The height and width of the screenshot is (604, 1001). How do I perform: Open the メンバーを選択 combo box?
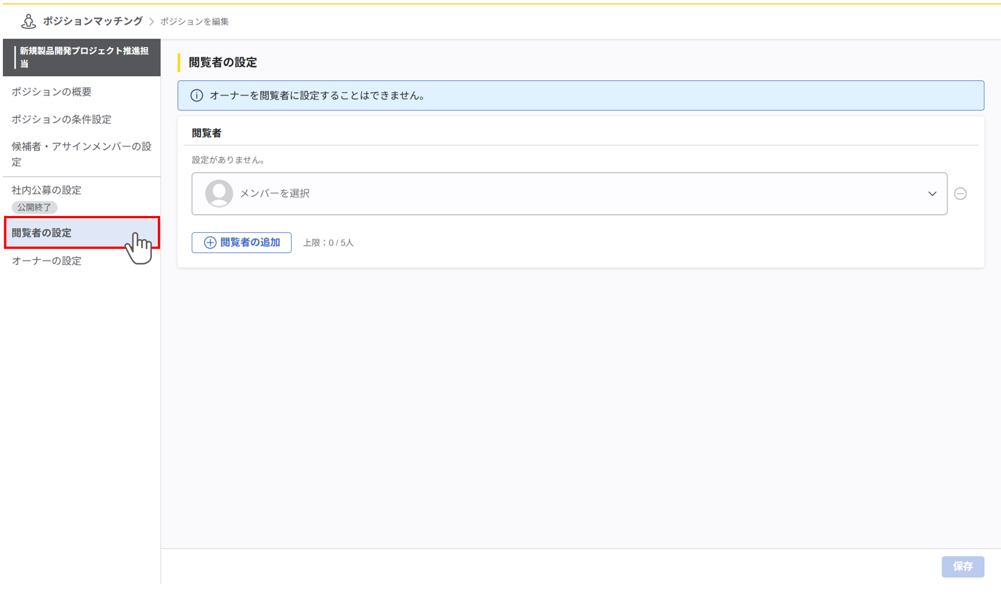click(x=569, y=193)
